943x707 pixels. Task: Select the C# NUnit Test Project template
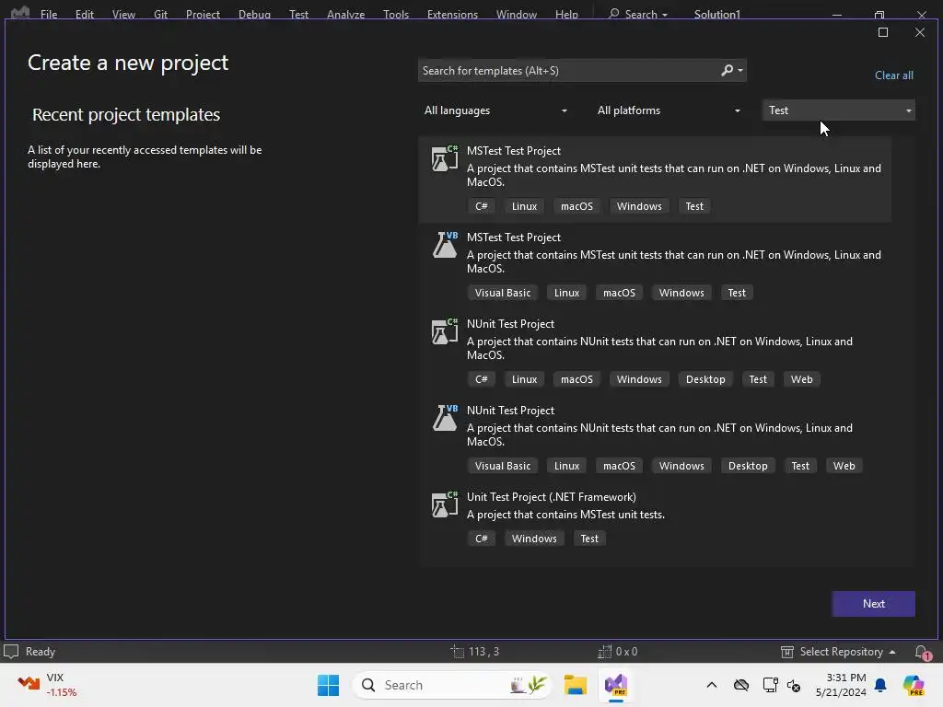[x=655, y=352]
